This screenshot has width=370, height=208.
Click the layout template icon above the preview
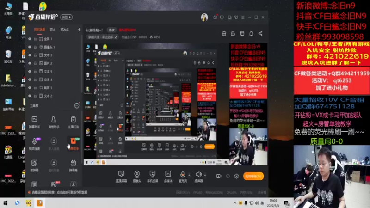tap(242, 33)
